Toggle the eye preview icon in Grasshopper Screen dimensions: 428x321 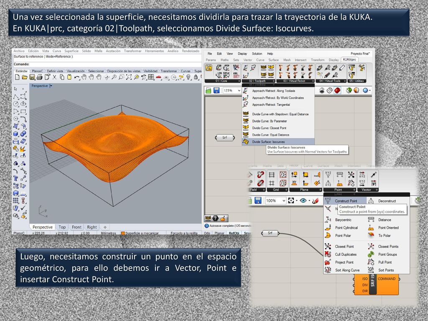(x=303, y=201)
